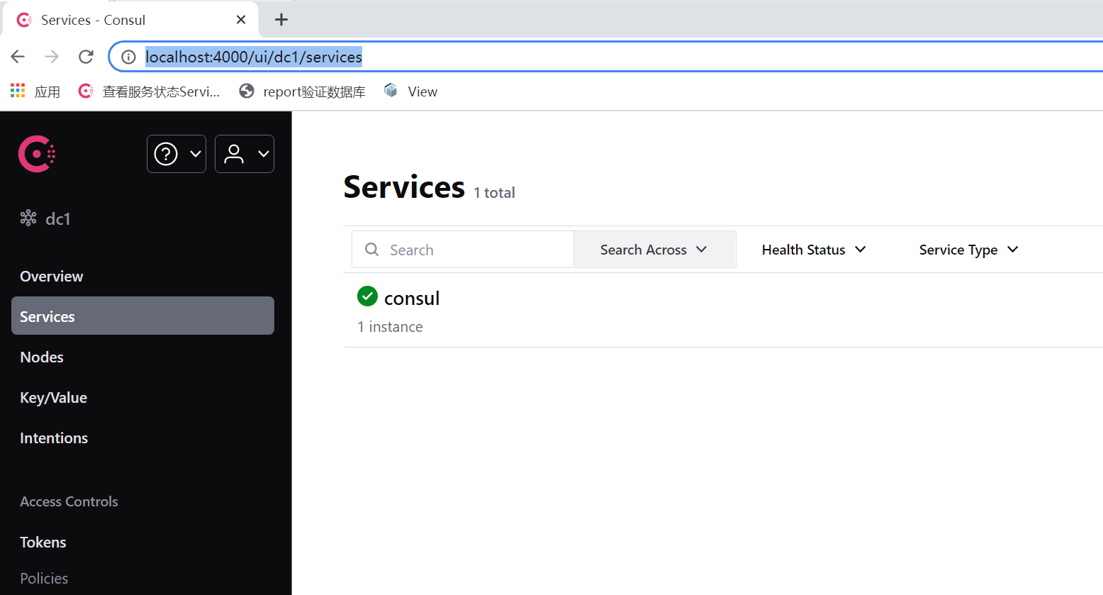Open new browser tab with plus icon

281,20
